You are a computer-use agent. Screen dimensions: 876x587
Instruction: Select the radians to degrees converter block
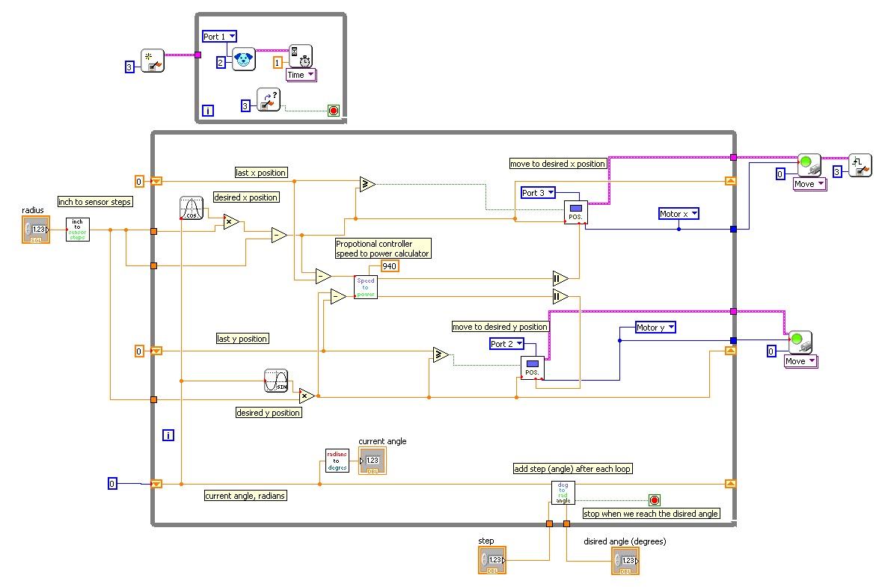click(337, 461)
